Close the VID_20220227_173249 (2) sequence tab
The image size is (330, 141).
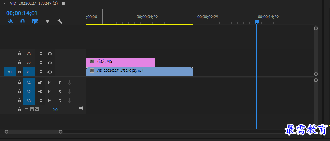[5, 4]
